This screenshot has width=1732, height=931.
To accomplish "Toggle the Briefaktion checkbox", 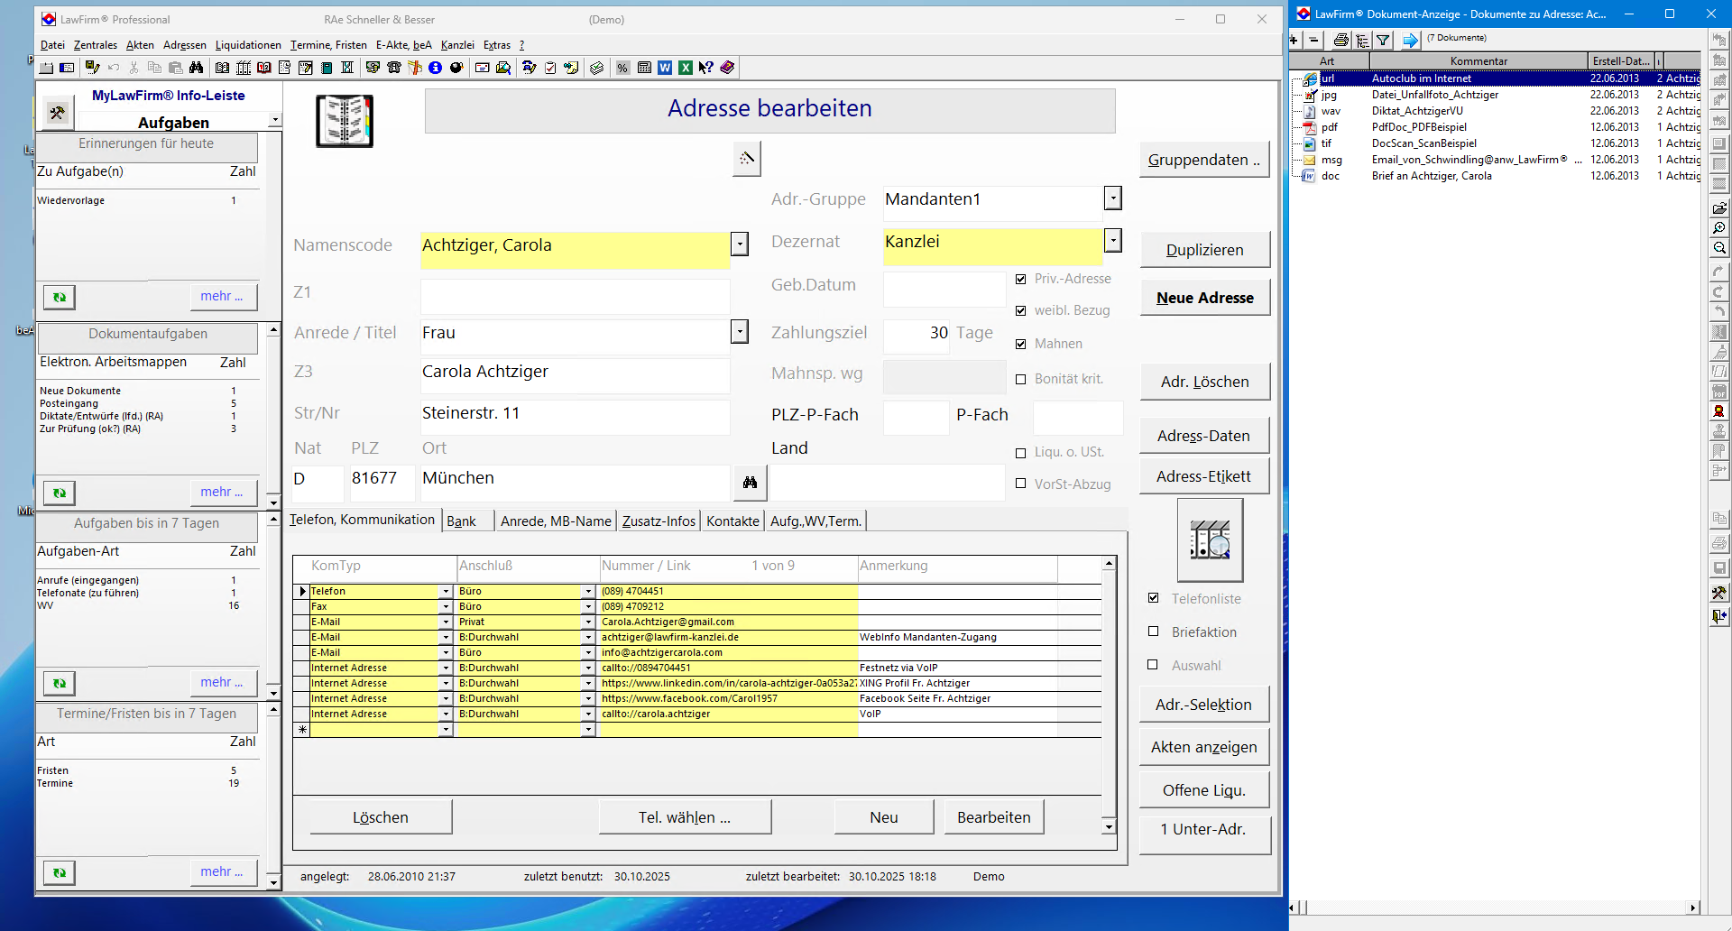I will point(1153,631).
